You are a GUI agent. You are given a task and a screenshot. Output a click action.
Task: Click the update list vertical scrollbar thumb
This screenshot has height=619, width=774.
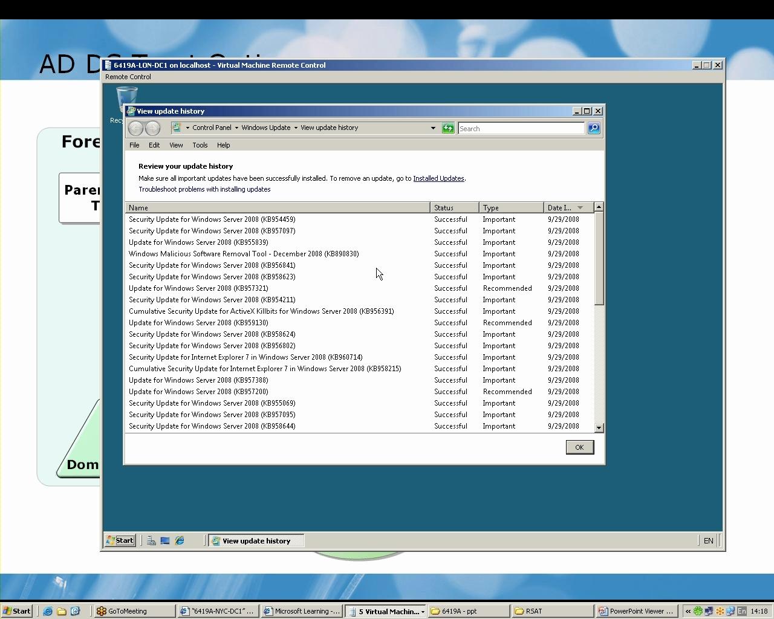[x=599, y=259]
